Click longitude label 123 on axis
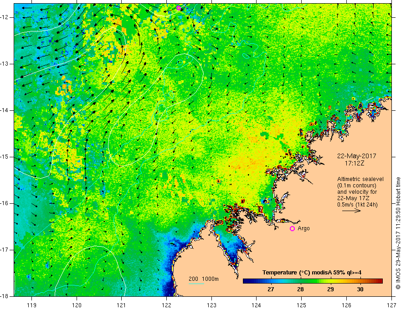 coord(211,305)
